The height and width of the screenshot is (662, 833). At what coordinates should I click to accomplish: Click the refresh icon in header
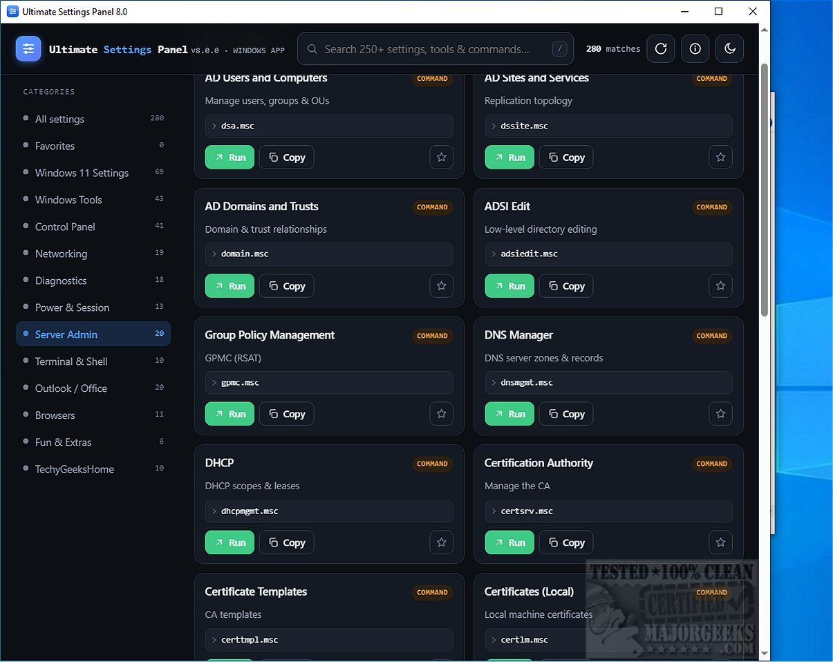point(660,49)
